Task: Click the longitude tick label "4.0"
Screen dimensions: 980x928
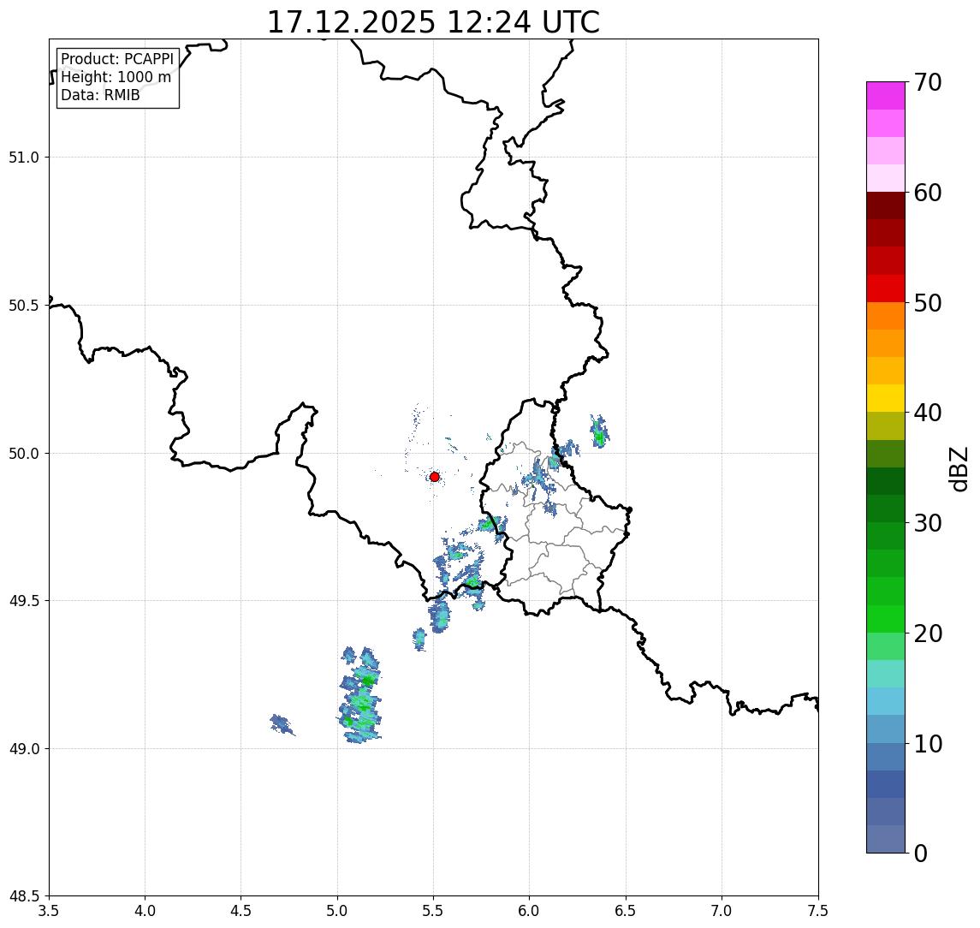Action: click(145, 911)
